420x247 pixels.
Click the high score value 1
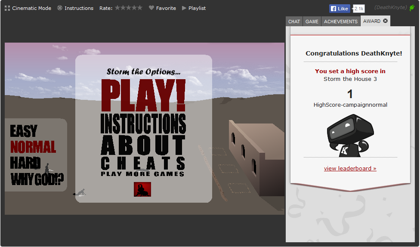click(350, 94)
